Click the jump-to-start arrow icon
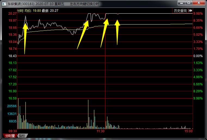Image resolution: width=207 pixels, height=140 pixels. [190, 11]
